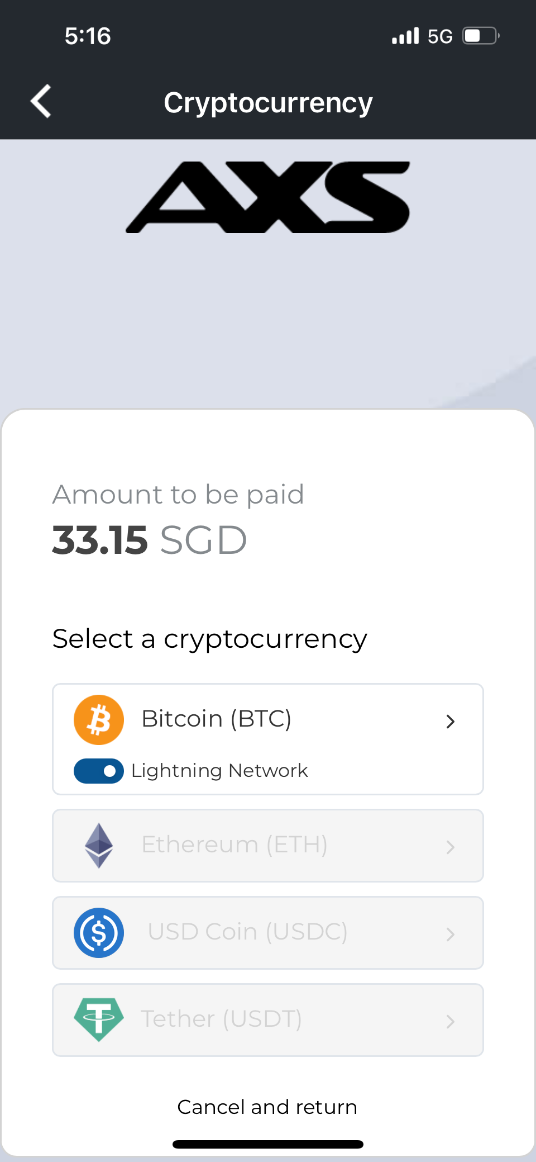Choose Tether (USDT) label
The width and height of the screenshot is (536, 1162).
pos(221,1019)
